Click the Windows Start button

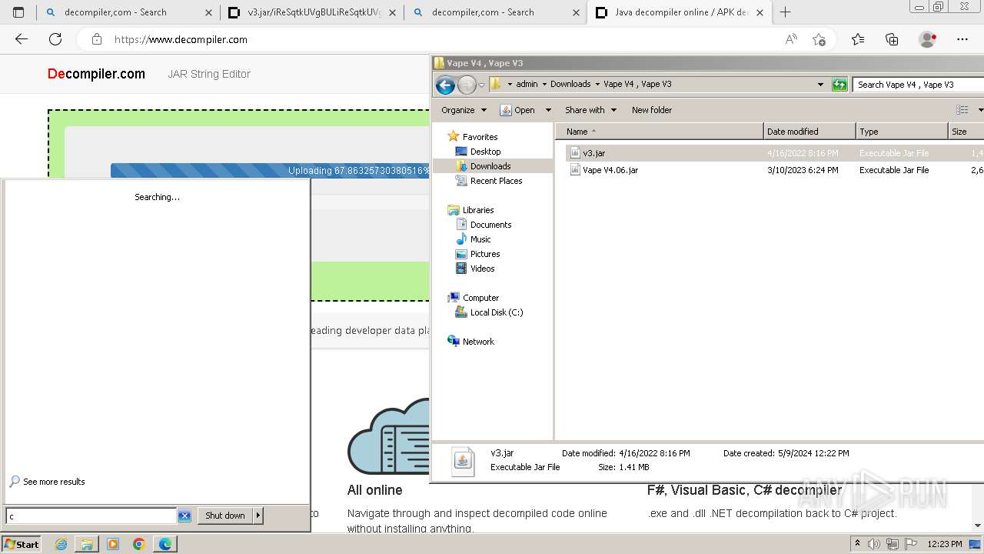pos(22,544)
